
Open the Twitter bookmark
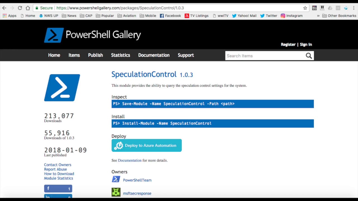tap(268, 16)
